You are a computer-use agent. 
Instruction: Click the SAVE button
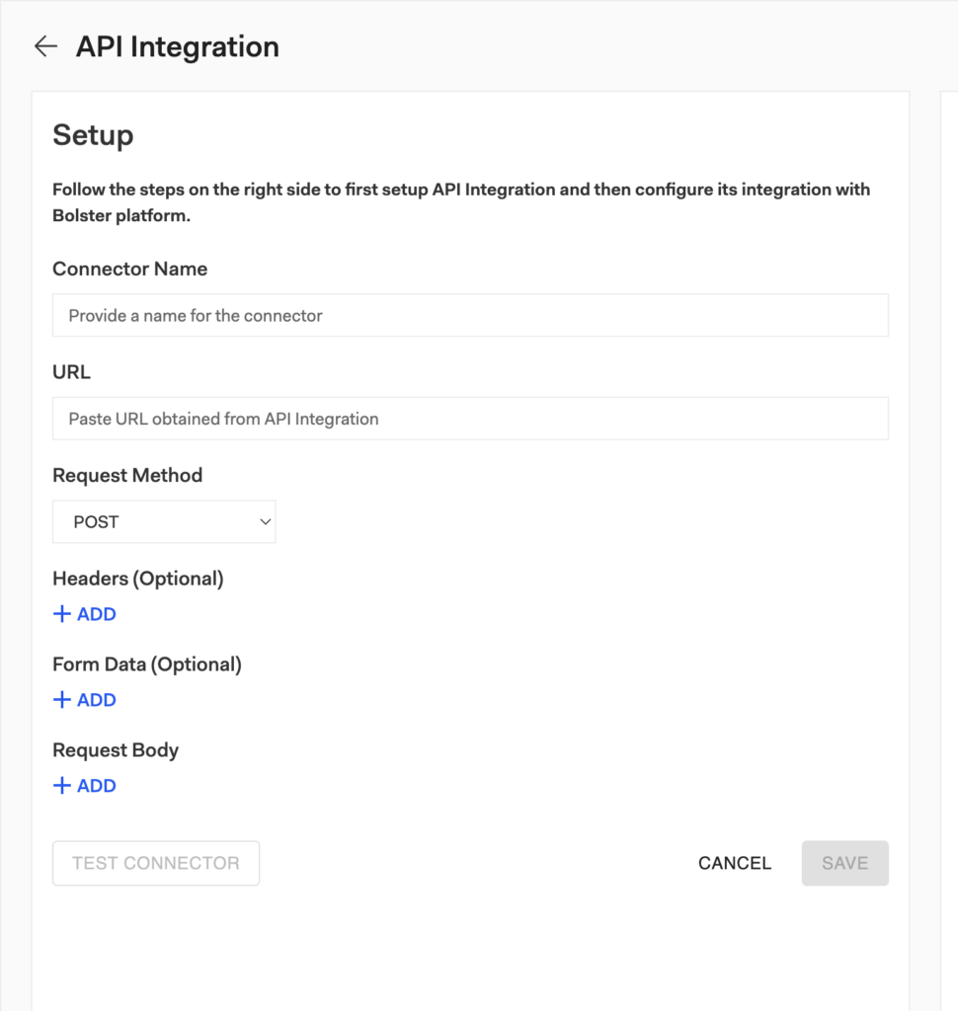point(845,863)
